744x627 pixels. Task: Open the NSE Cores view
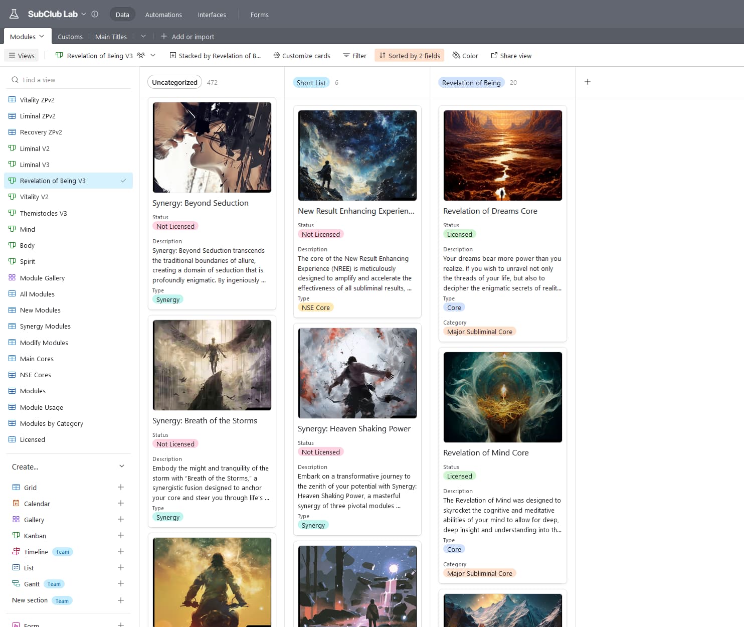(68, 375)
